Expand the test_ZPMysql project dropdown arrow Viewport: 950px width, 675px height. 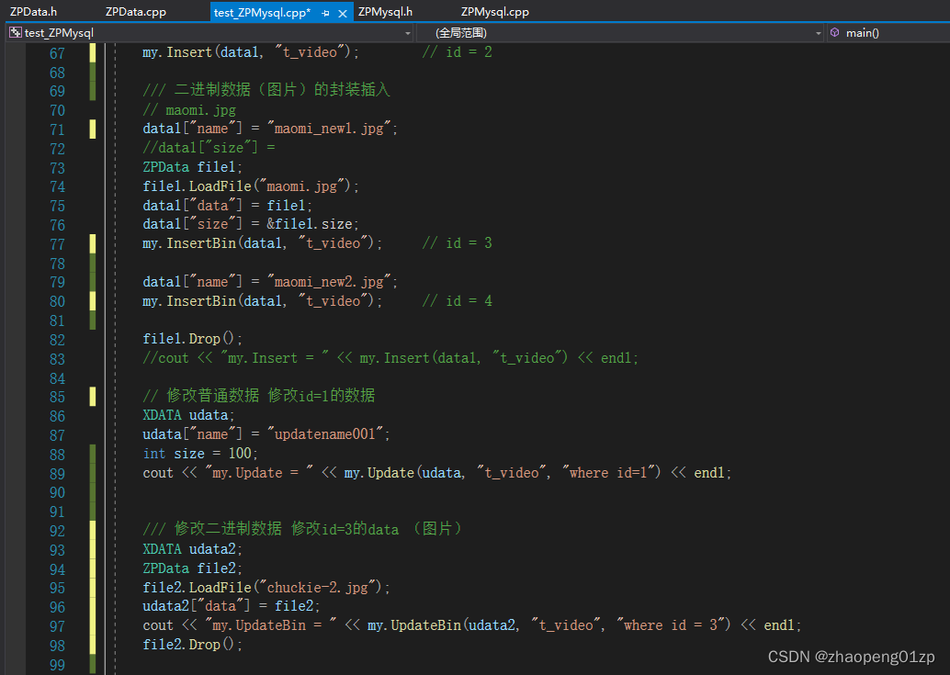point(408,33)
